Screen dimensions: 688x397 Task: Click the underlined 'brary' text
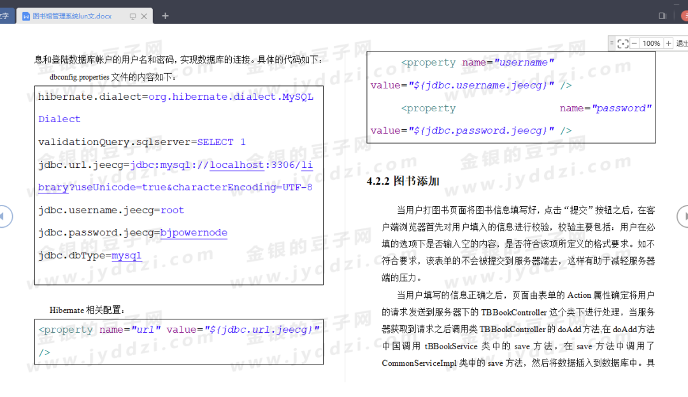point(53,188)
